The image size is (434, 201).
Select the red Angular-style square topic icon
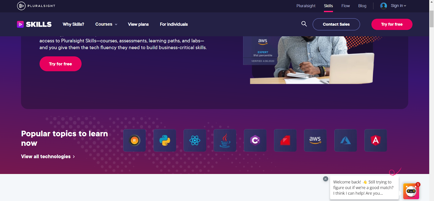pyautogui.click(x=285, y=140)
